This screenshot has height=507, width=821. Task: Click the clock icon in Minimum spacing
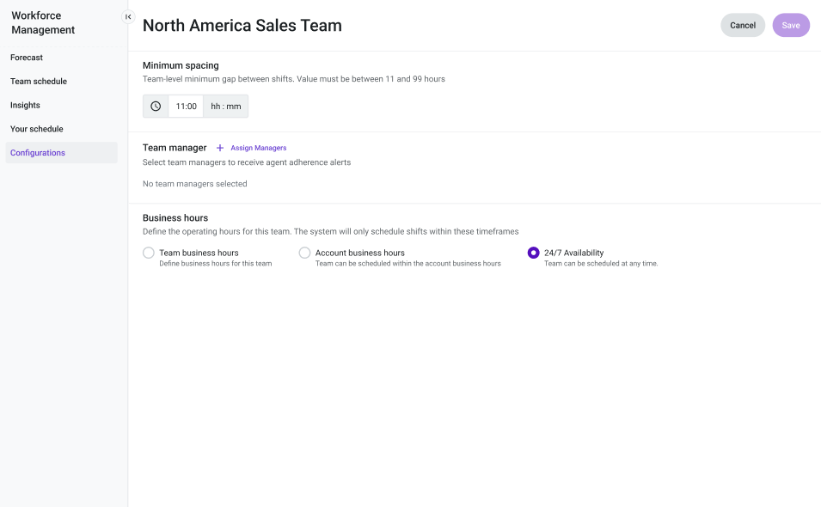point(156,107)
